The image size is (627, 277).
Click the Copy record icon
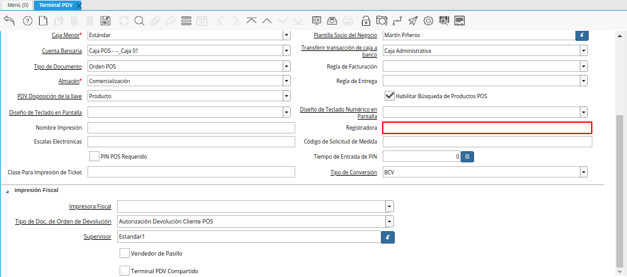pyautogui.click(x=59, y=21)
